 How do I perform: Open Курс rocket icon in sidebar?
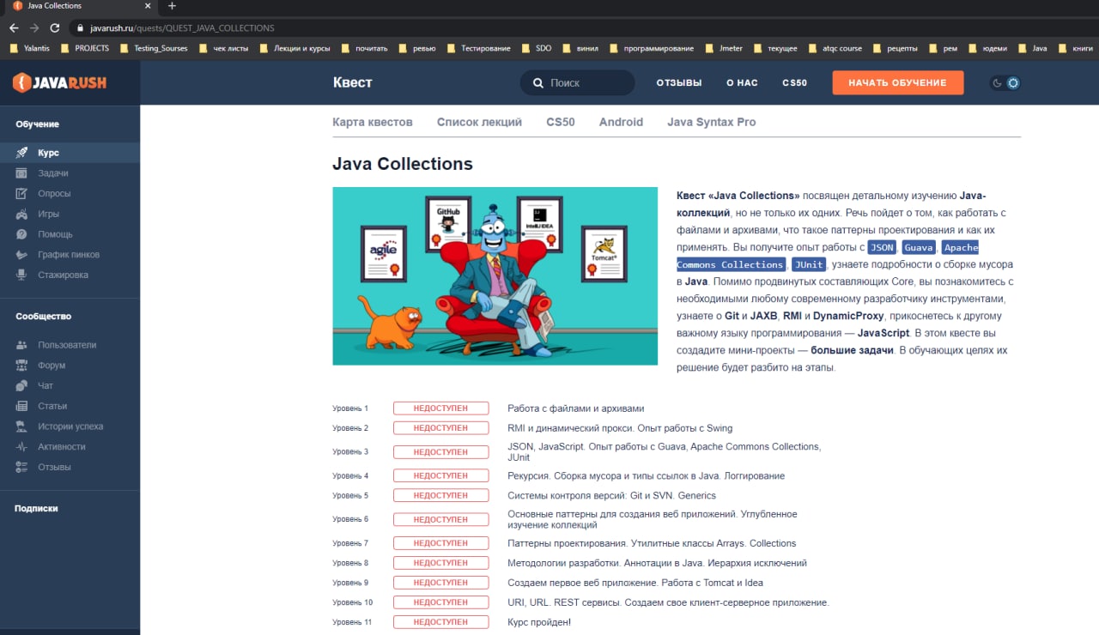[21, 153]
